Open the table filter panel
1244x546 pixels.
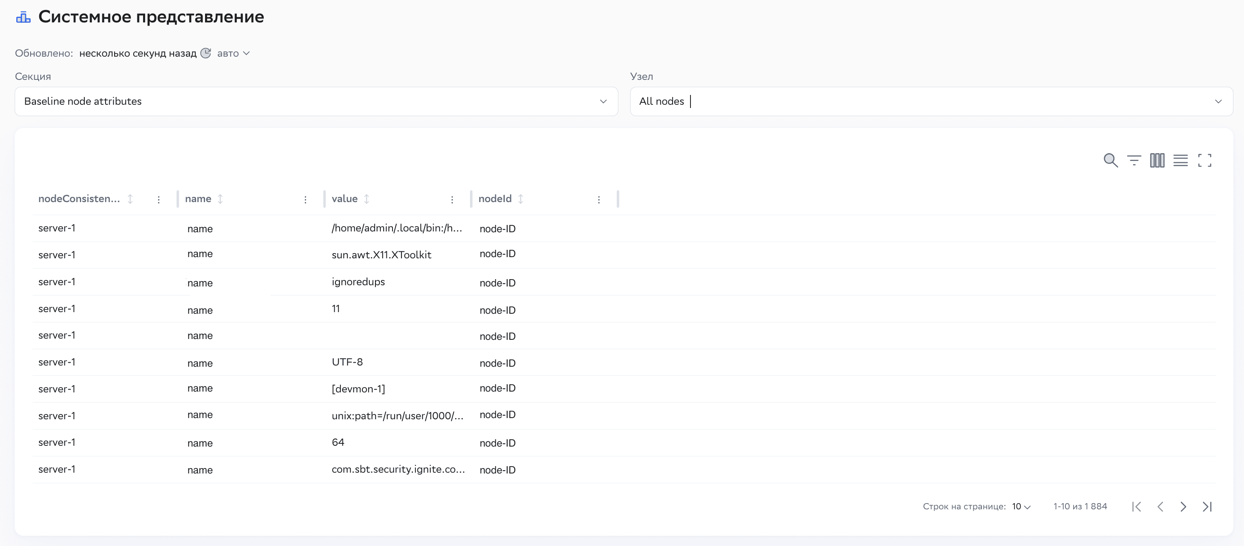(x=1134, y=160)
